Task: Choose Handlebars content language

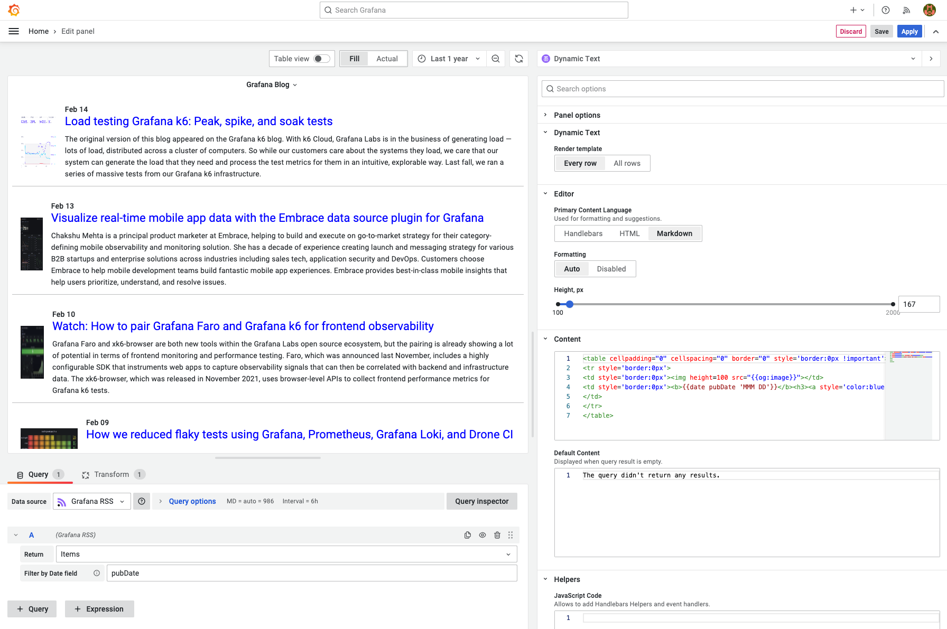Action: tap(583, 233)
